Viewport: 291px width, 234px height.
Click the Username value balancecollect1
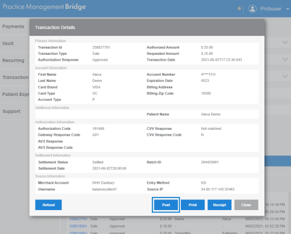[x=104, y=189]
